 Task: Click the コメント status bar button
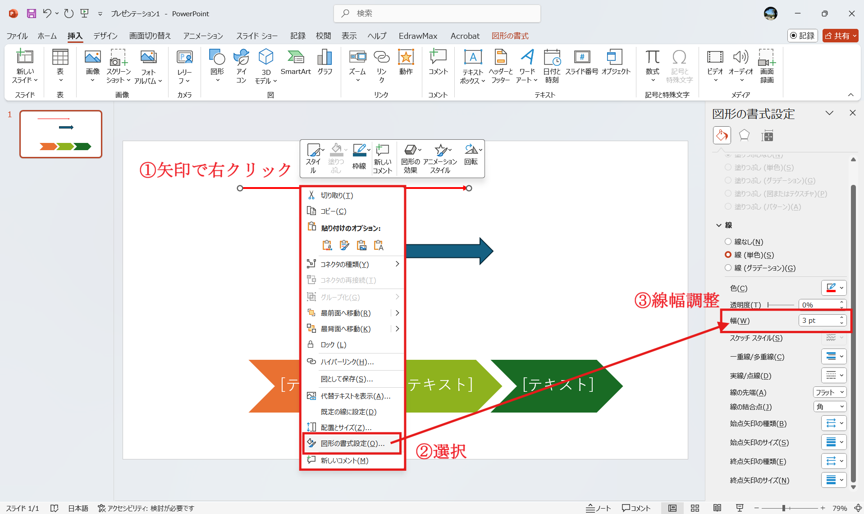(x=636, y=508)
